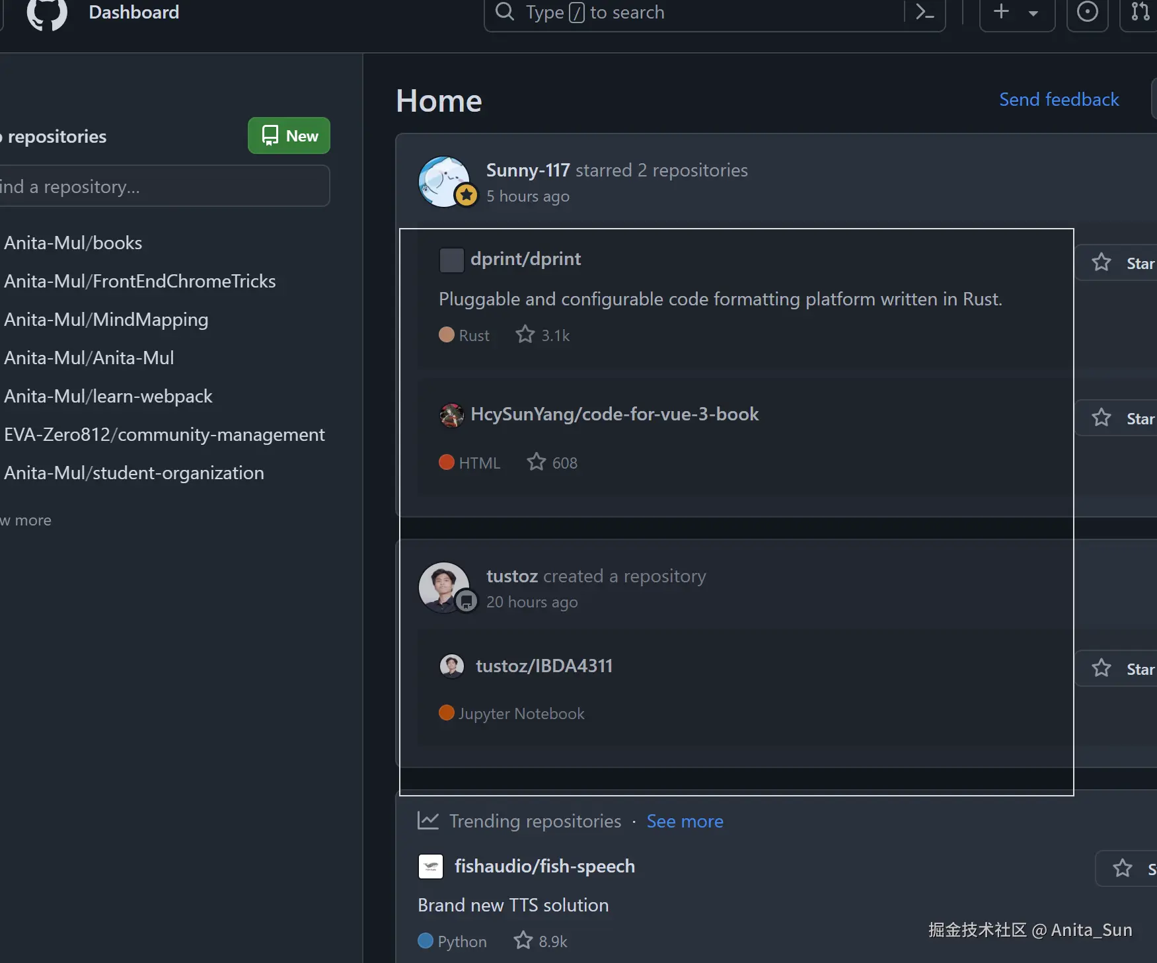The height and width of the screenshot is (963, 1157).
Task: Click the fishaudio avatar icon
Action: coord(431,867)
